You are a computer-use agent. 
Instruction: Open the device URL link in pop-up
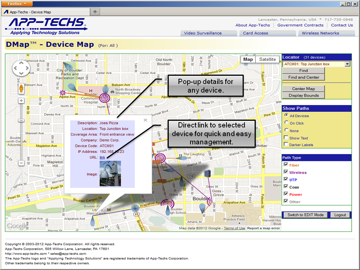[x=102, y=157]
